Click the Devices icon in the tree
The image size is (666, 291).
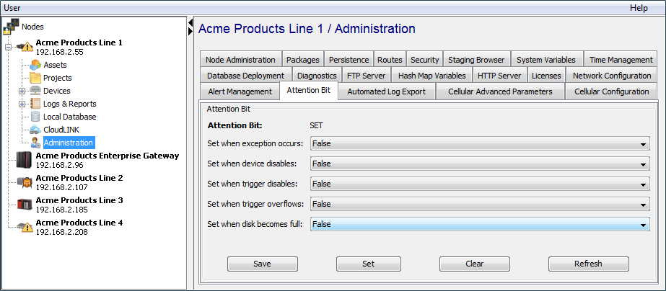point(35,91)
